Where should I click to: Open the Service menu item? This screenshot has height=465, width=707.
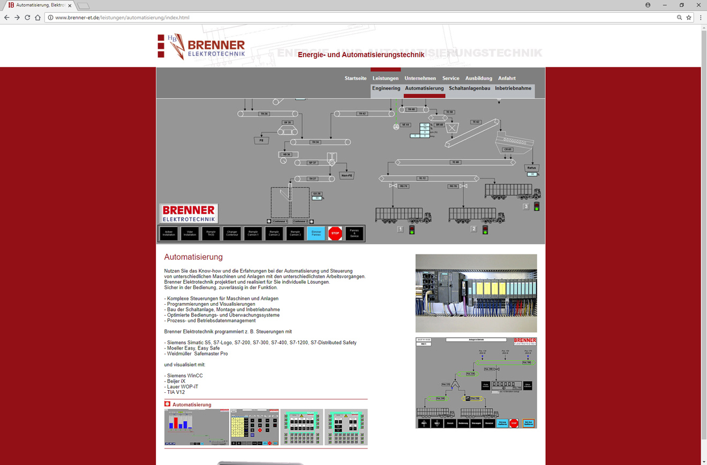pos(450,79)
